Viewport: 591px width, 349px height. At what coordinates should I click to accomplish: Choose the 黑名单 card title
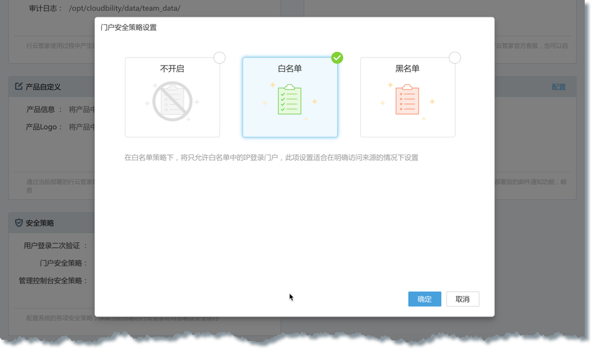pos(408,69)
